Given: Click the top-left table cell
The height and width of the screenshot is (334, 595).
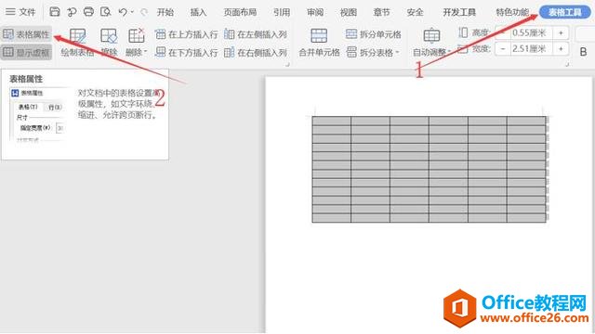Looking at the screenshot, I should [332, 121].
